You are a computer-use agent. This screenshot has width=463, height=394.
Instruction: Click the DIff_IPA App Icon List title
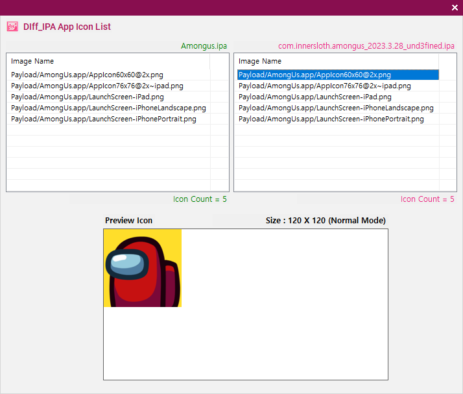67,27
